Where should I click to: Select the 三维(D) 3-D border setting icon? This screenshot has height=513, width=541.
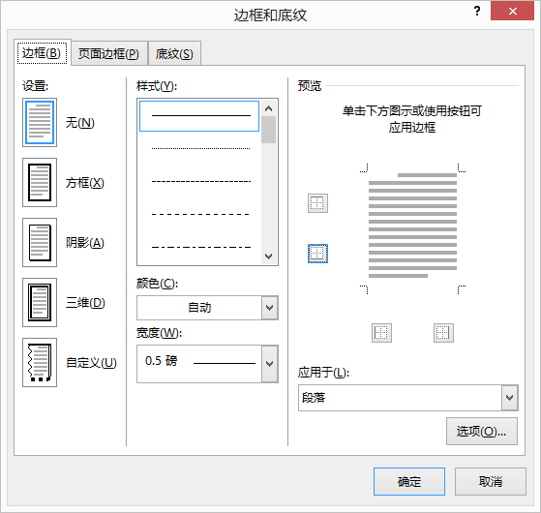click(x=40, y=303)
